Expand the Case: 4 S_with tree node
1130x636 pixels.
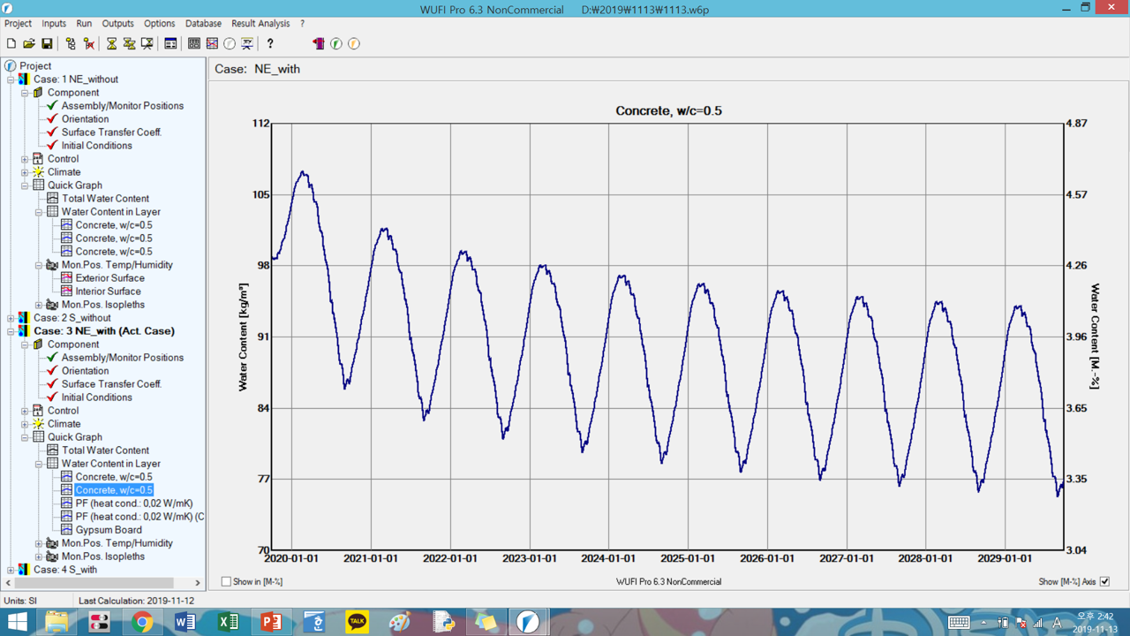11,570
